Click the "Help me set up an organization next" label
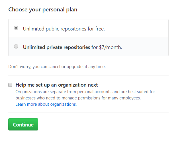 [57, 85]
